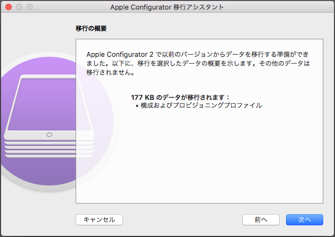Proceed with the 次へ button

tap(305, 219)
